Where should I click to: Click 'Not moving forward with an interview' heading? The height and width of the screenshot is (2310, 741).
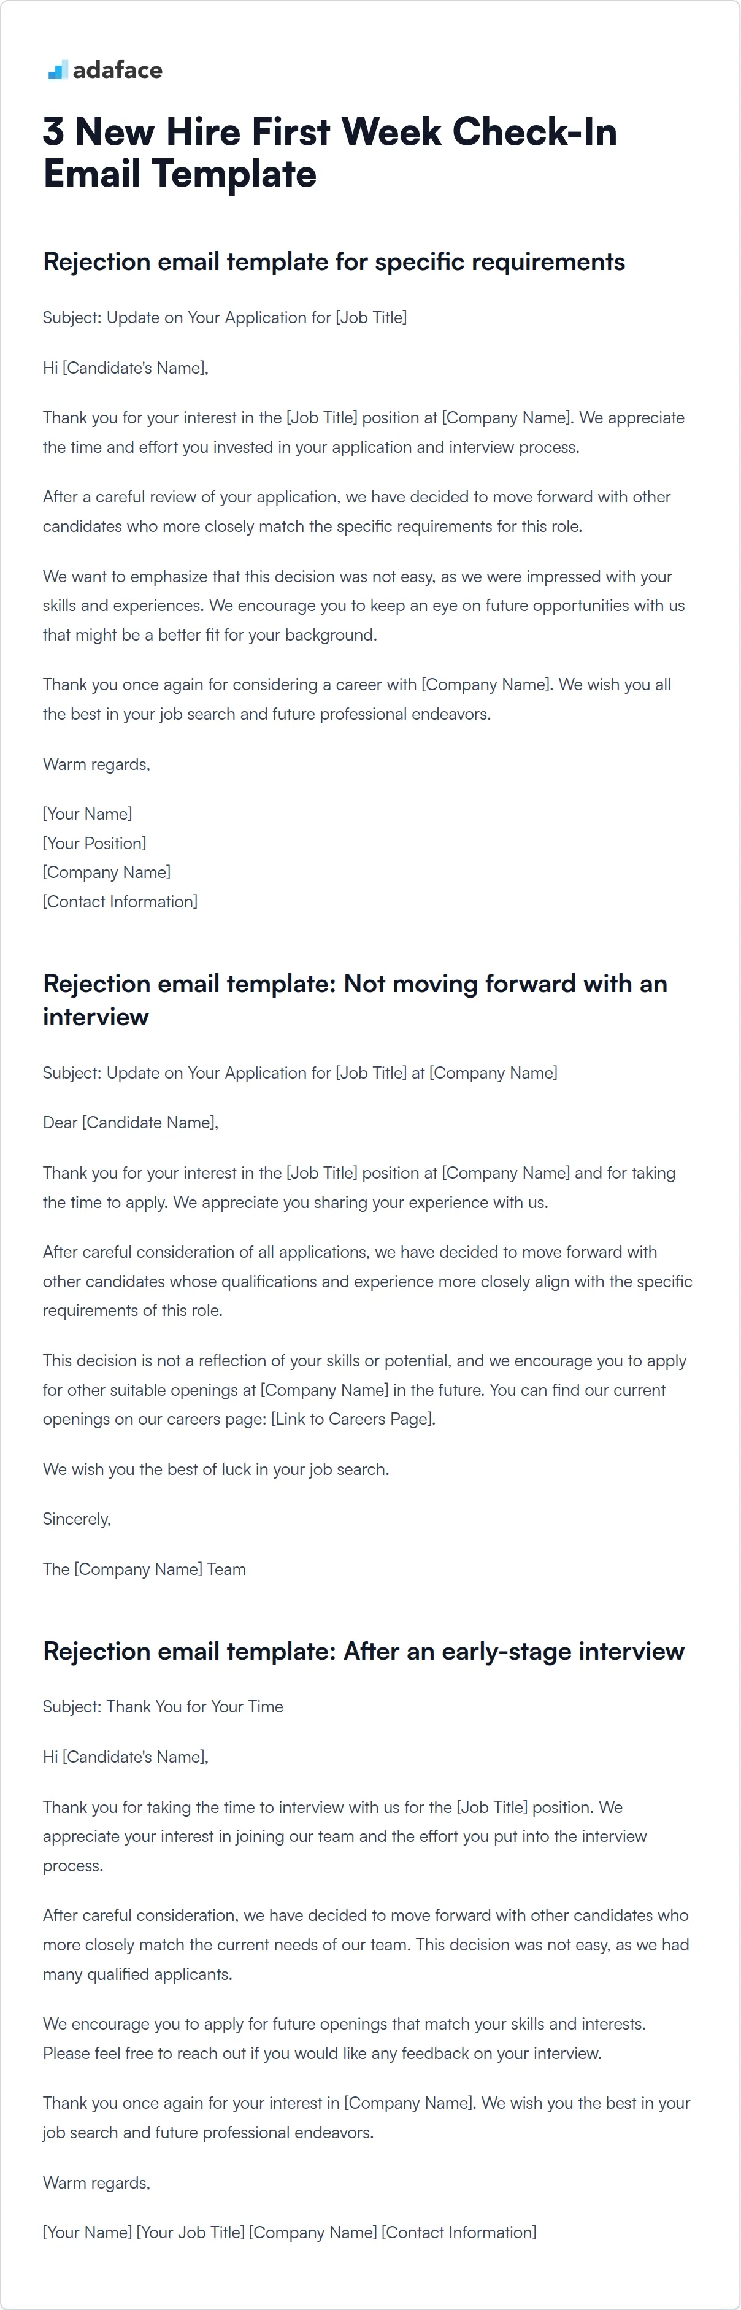[x=355, y=1000]
